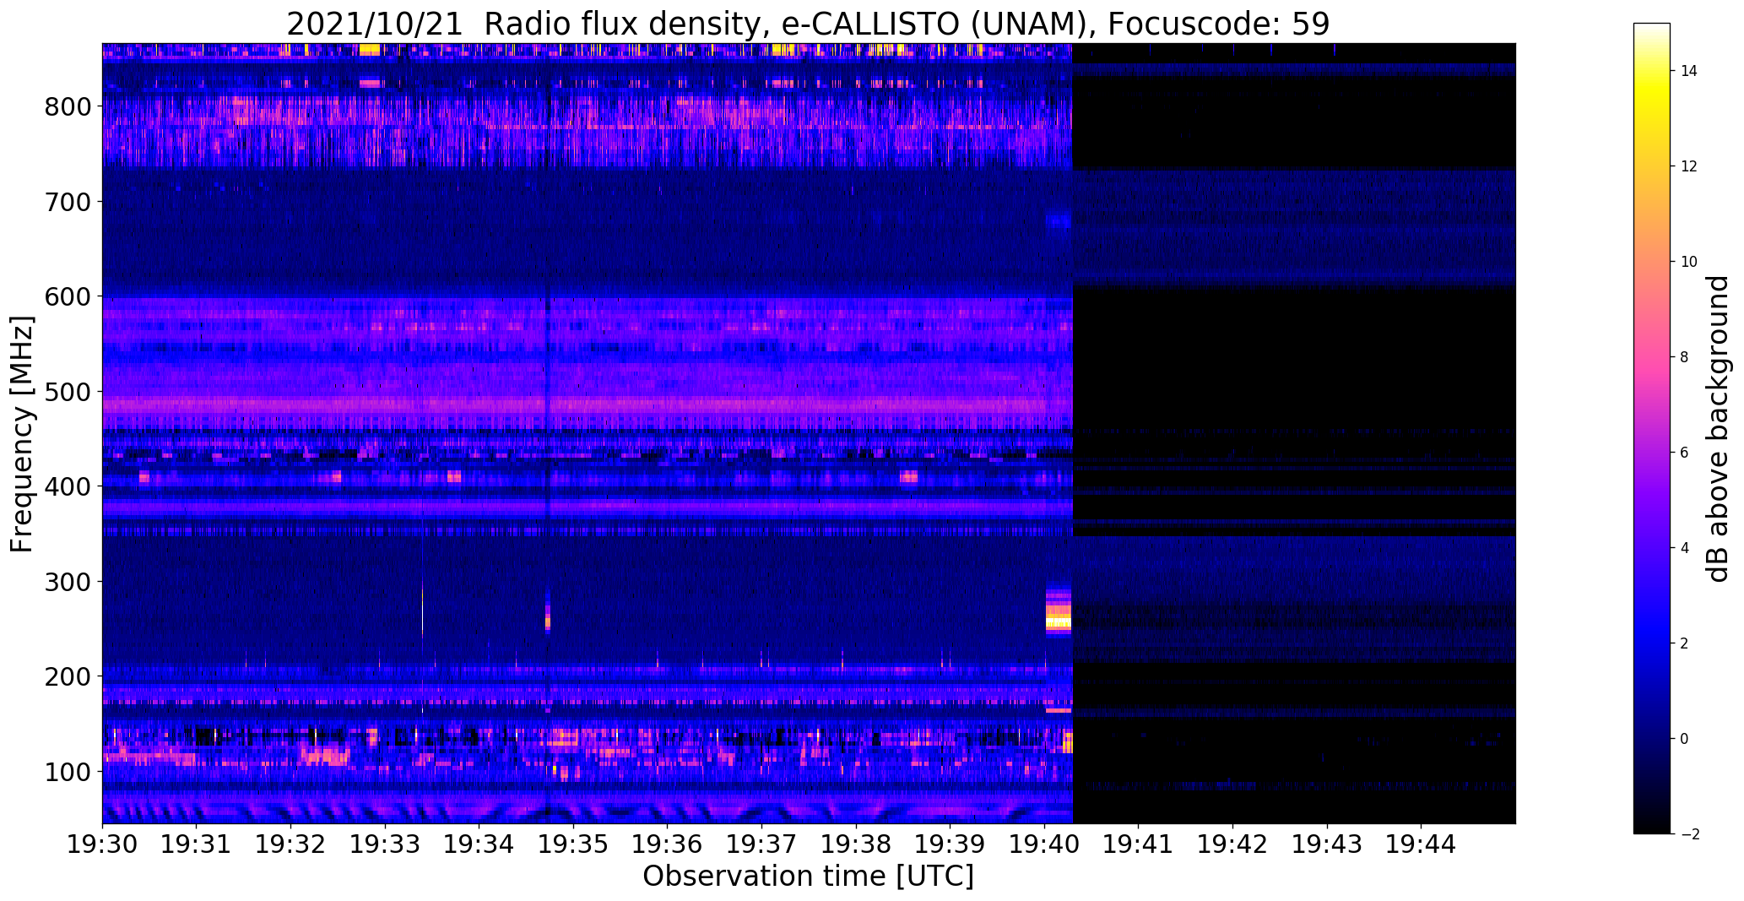The width and height of the screenshot is (1744, 901).
Task: Select the 19:33 time tick label
Action: point(385,844)
